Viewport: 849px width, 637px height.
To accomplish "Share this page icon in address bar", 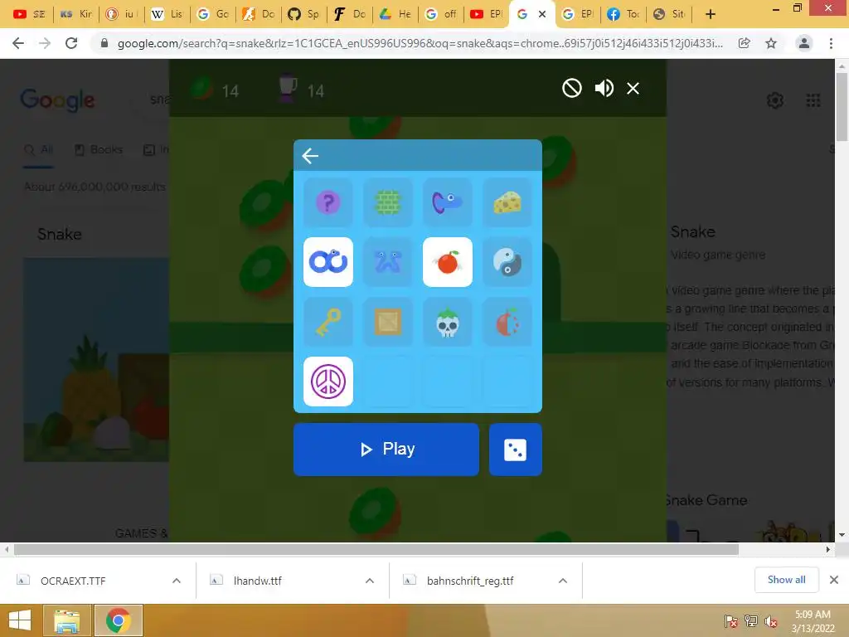I will point(744,43).
